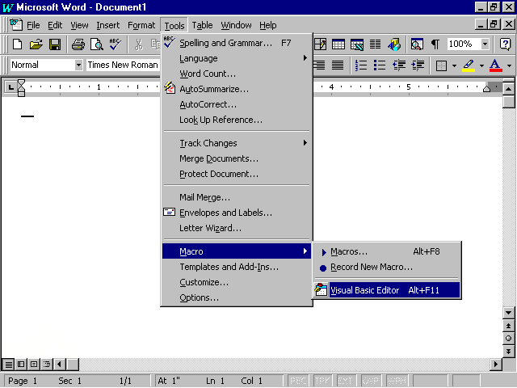Click the Office Assistant help icon
Screen dimensions: 517x388
(505, 44)
